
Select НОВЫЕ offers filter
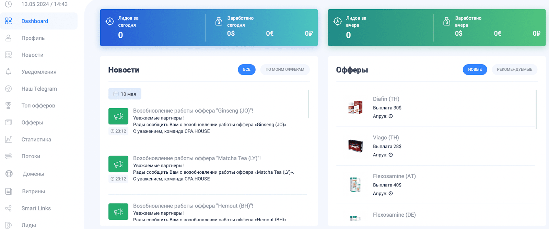pyautogui.click(x=475, y=69)
